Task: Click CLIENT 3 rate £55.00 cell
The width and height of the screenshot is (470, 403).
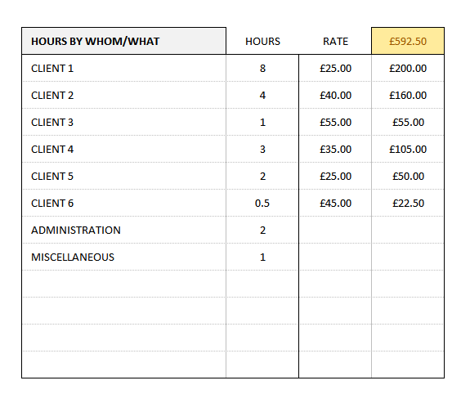Action: [x=335, y=122]
